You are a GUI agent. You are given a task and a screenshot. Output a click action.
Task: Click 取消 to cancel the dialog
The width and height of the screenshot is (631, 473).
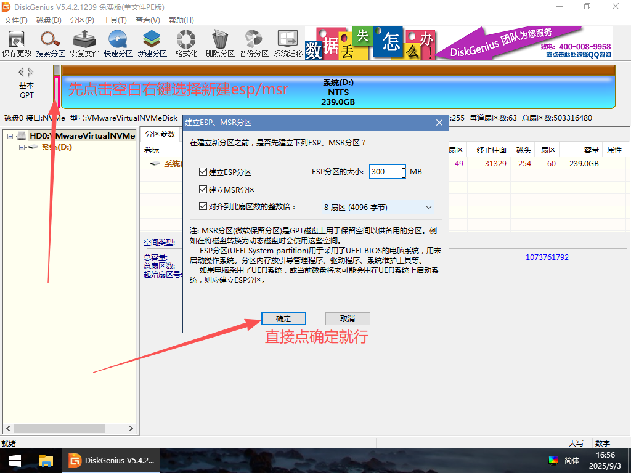(346, 318)
